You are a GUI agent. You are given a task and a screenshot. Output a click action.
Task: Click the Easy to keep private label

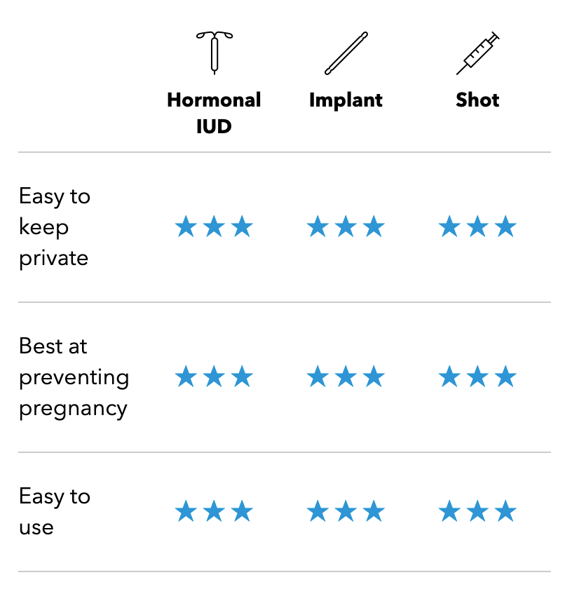point(55,227)
